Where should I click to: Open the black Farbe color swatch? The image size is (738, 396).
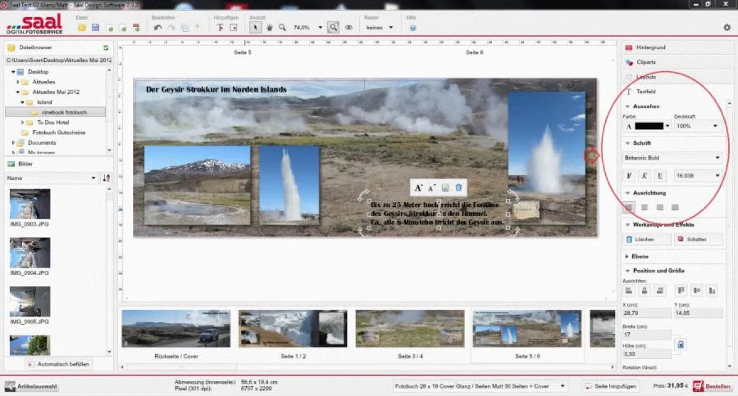tap(646, 126)
